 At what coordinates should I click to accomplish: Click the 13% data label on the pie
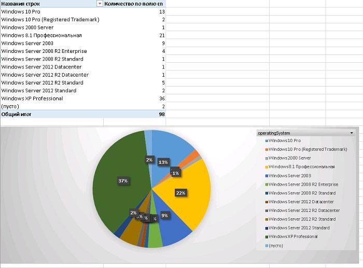[163, 162]
